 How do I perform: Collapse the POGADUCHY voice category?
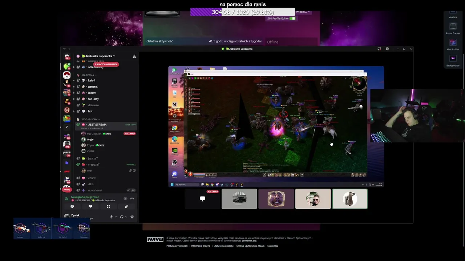[90, 119]
